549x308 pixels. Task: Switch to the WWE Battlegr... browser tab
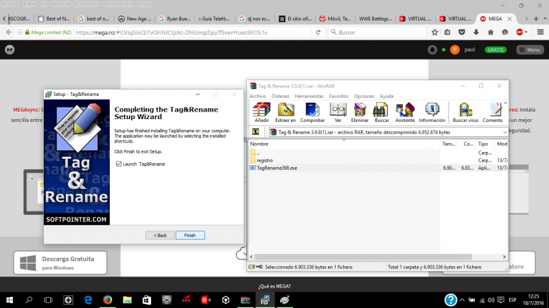(x=375, y=19)
